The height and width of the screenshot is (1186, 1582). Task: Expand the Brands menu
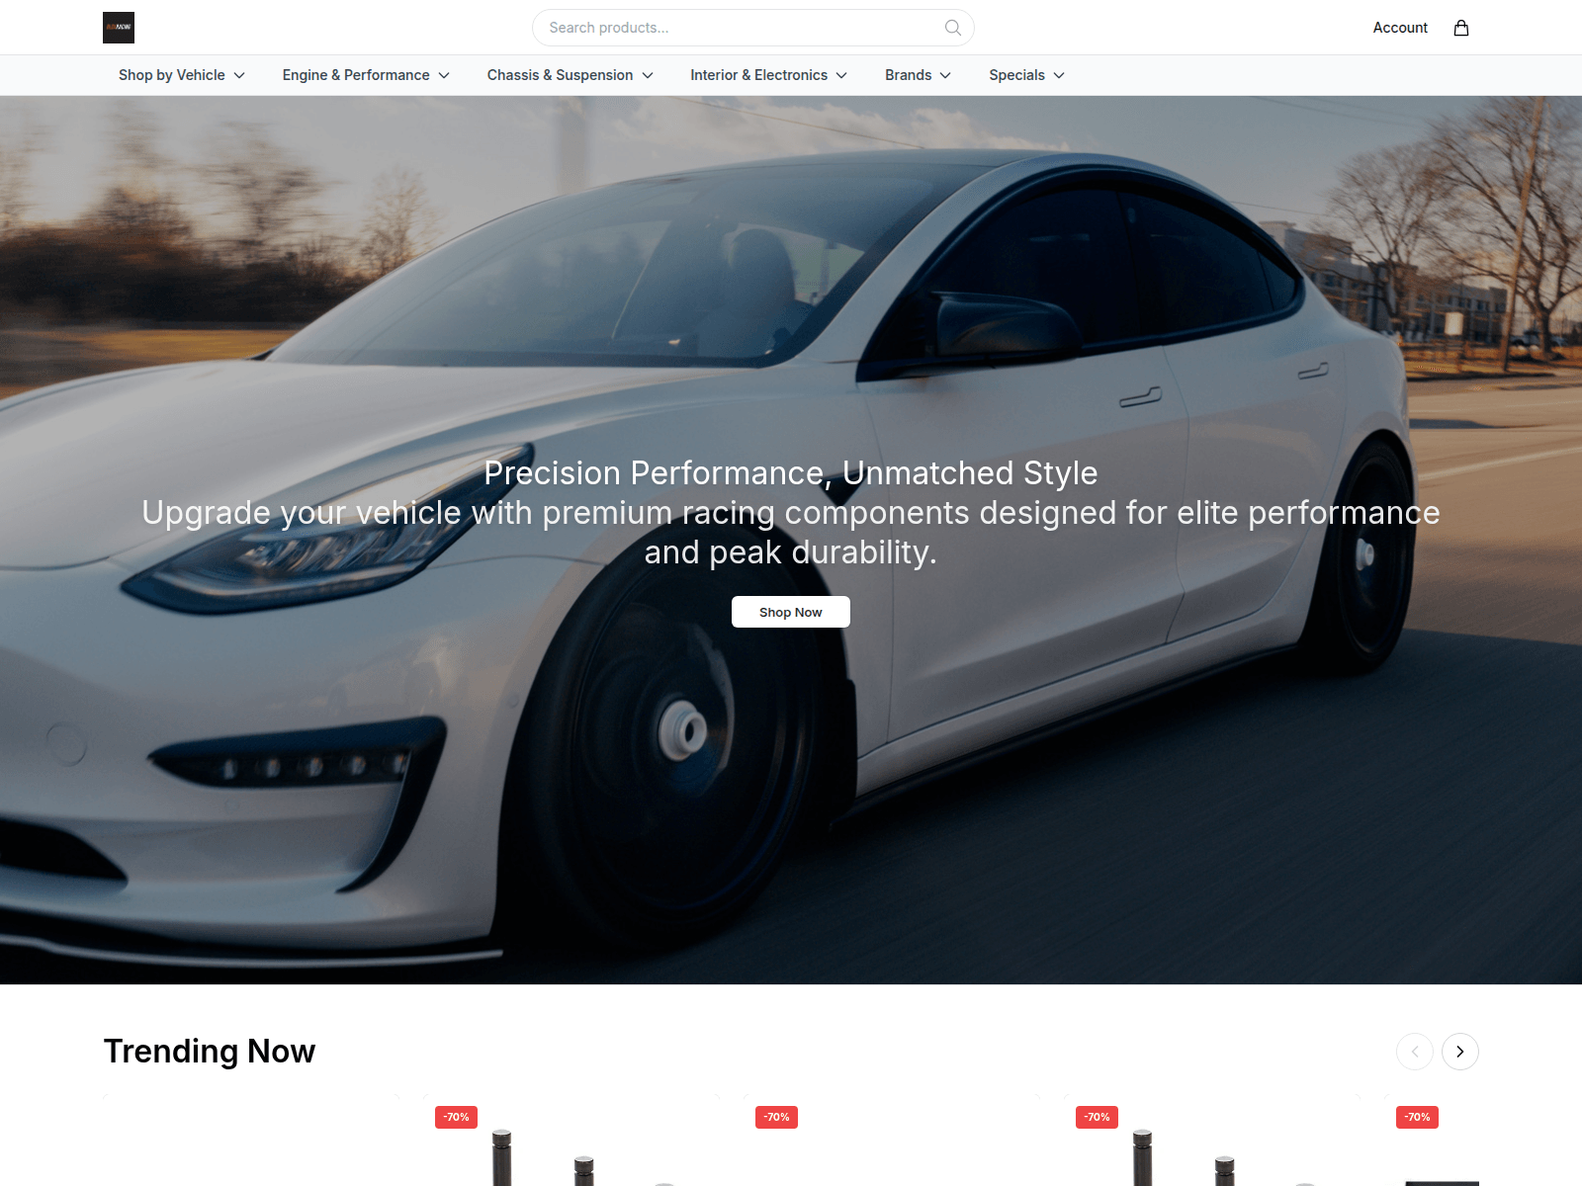pos(919,75)
